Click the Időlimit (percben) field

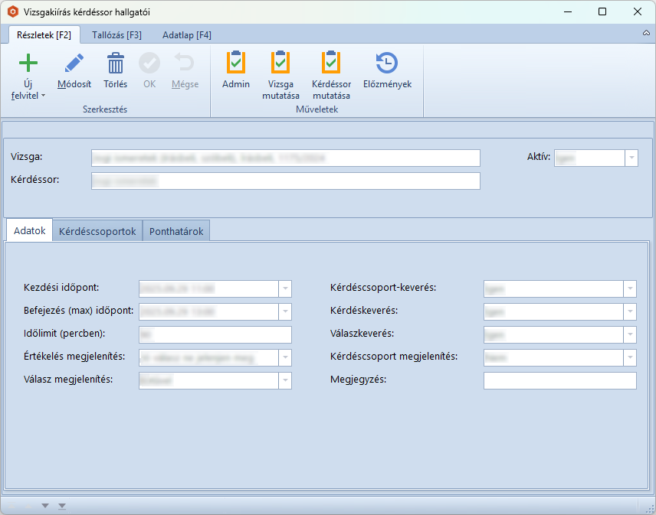(x=215, y=334)
